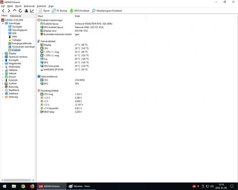Expand the DirectX tree node

(x=3, y=77)
